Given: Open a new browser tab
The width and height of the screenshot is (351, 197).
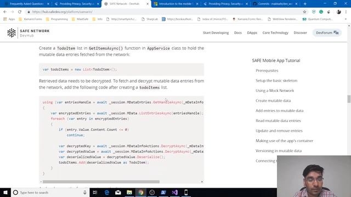Looking at the screenshot, I should (x=305, y=4).
